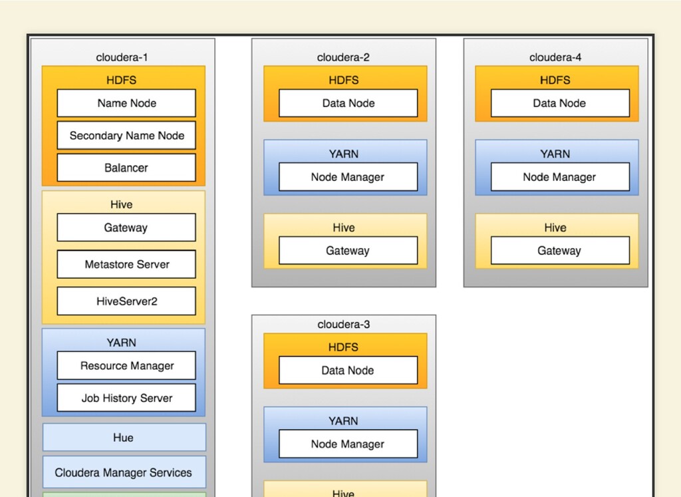The width and height of the screenshot is (681, 497).
Task: Click the cloudera-2 host title
Action: click(x=344, y=57)
